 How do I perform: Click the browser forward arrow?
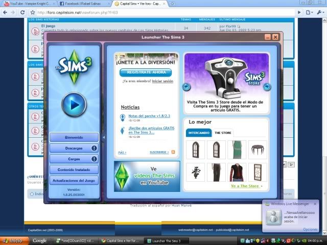tap(13, 12)
